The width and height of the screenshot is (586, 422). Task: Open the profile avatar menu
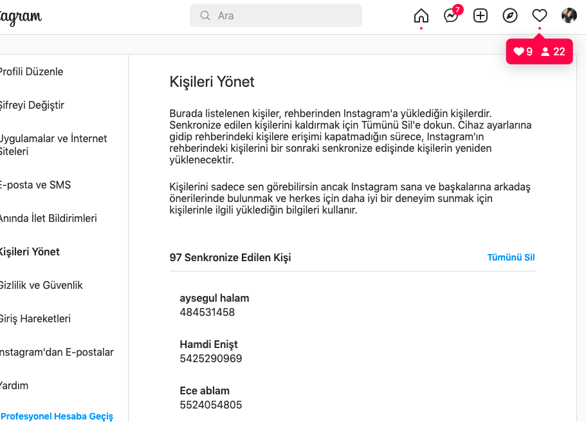click(569, 15)
